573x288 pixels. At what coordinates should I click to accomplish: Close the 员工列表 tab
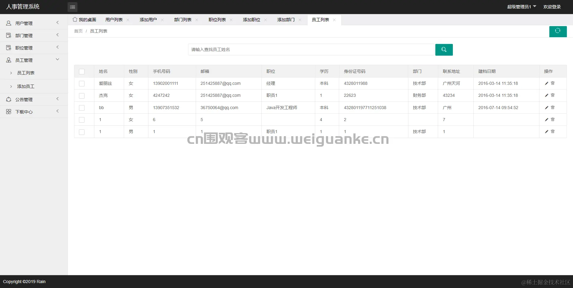pyautogui.click(x=334, y=20)
